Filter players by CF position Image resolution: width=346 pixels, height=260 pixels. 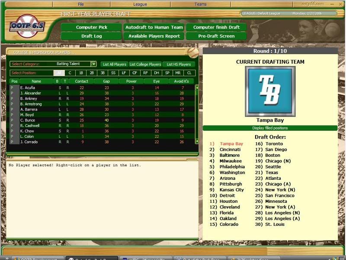click(x=135, y=73)
